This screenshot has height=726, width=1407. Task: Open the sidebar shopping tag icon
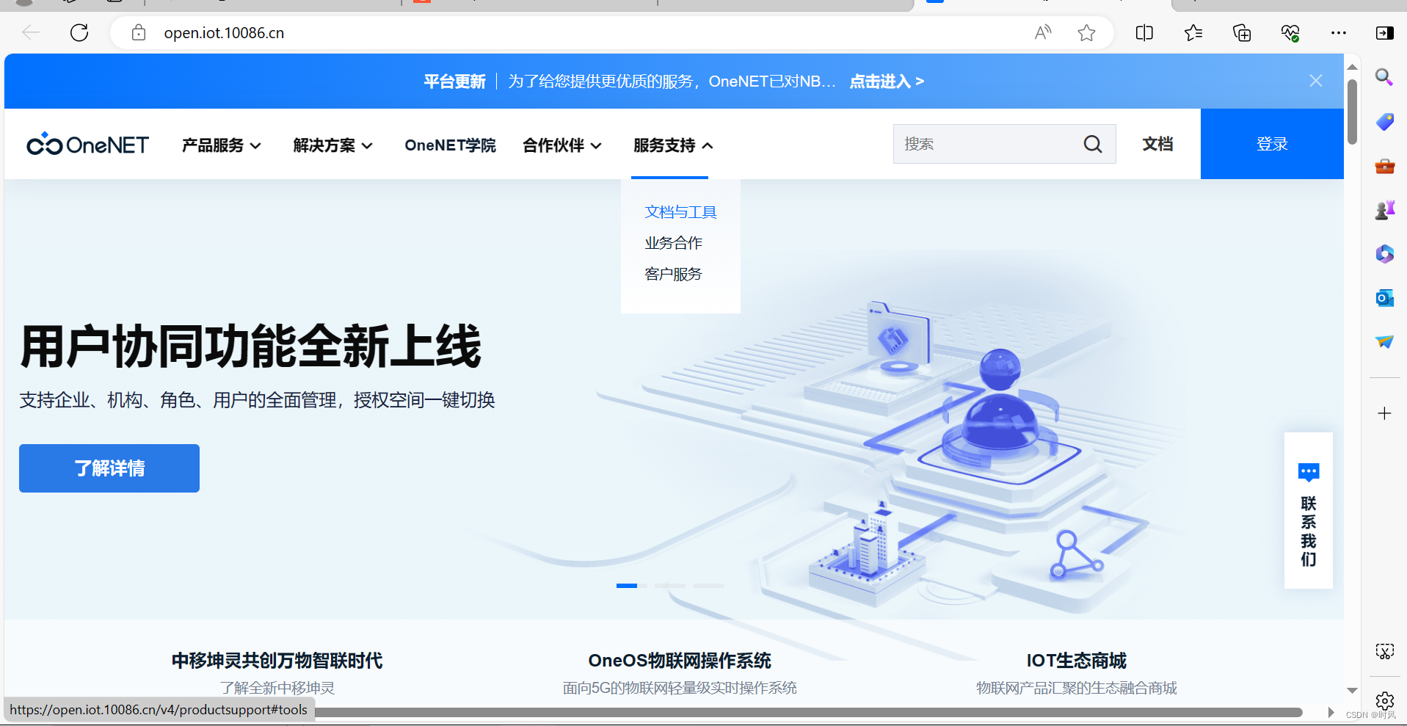(1384, 121)
